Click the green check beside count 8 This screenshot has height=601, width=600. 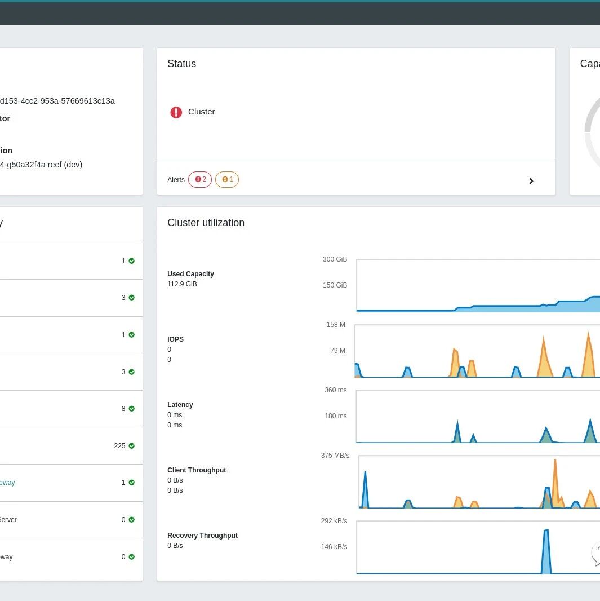[132, 409]
